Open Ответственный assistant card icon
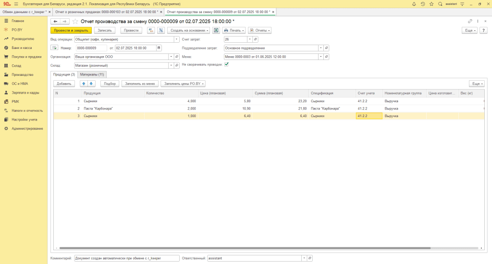 (x=310, y=258)
